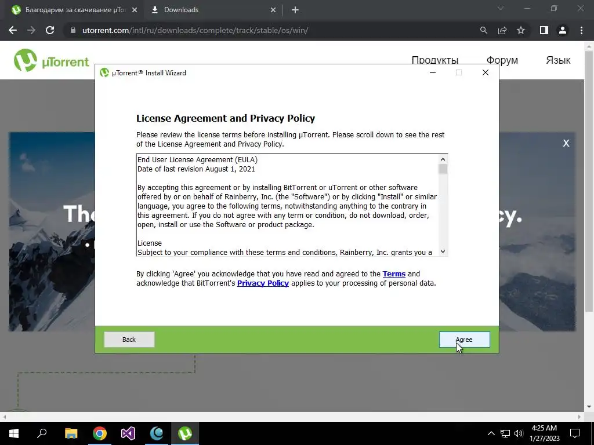This screenshot has height=445, width=594.
Task: Open the Windows notification center
Action: click(575, 433)
